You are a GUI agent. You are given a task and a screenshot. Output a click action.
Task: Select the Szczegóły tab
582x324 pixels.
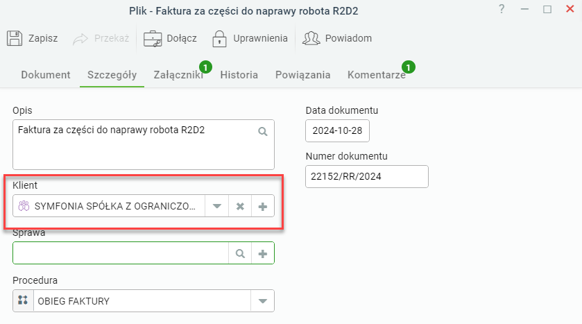pyautogui.click(x=112, y=75)
